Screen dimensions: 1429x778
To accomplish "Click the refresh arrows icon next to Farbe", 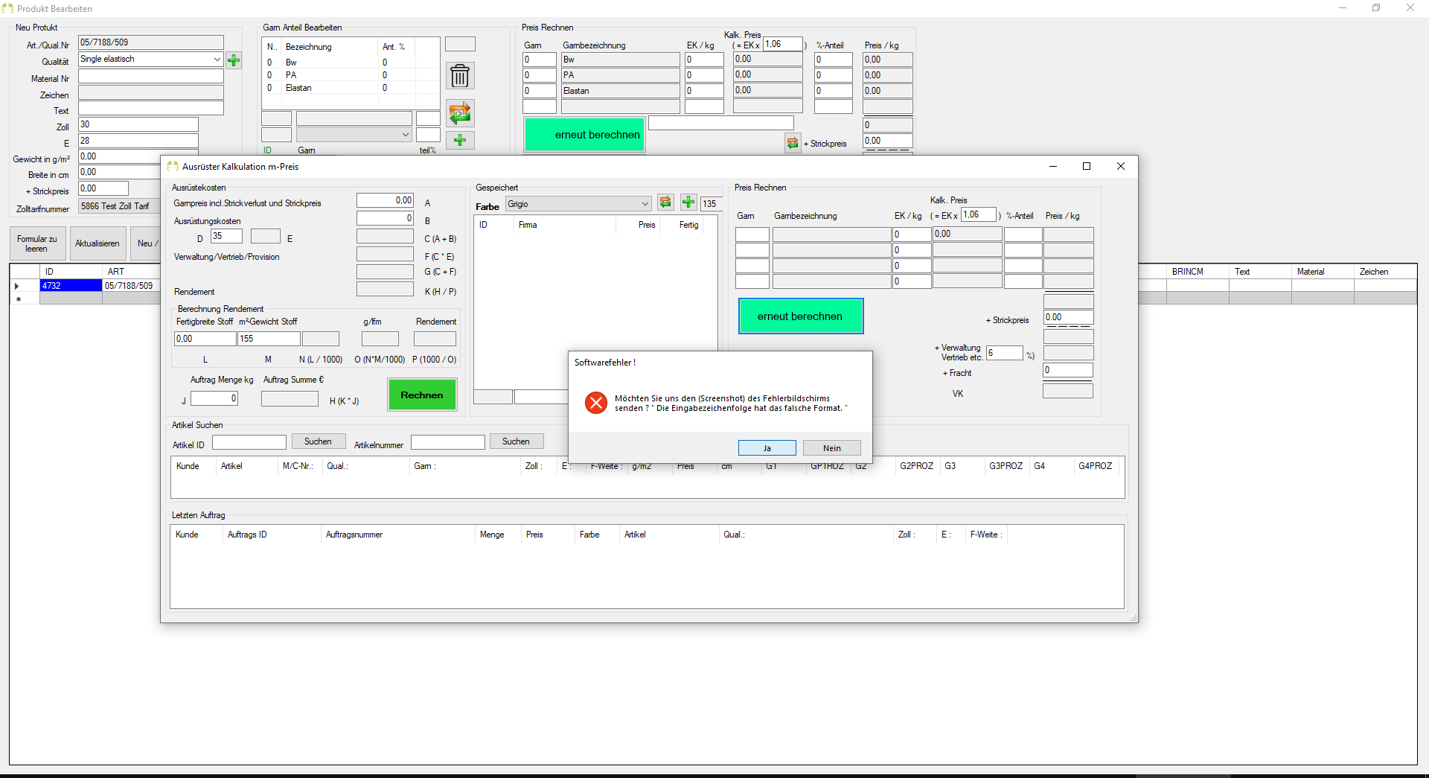I will pos(665,203).
